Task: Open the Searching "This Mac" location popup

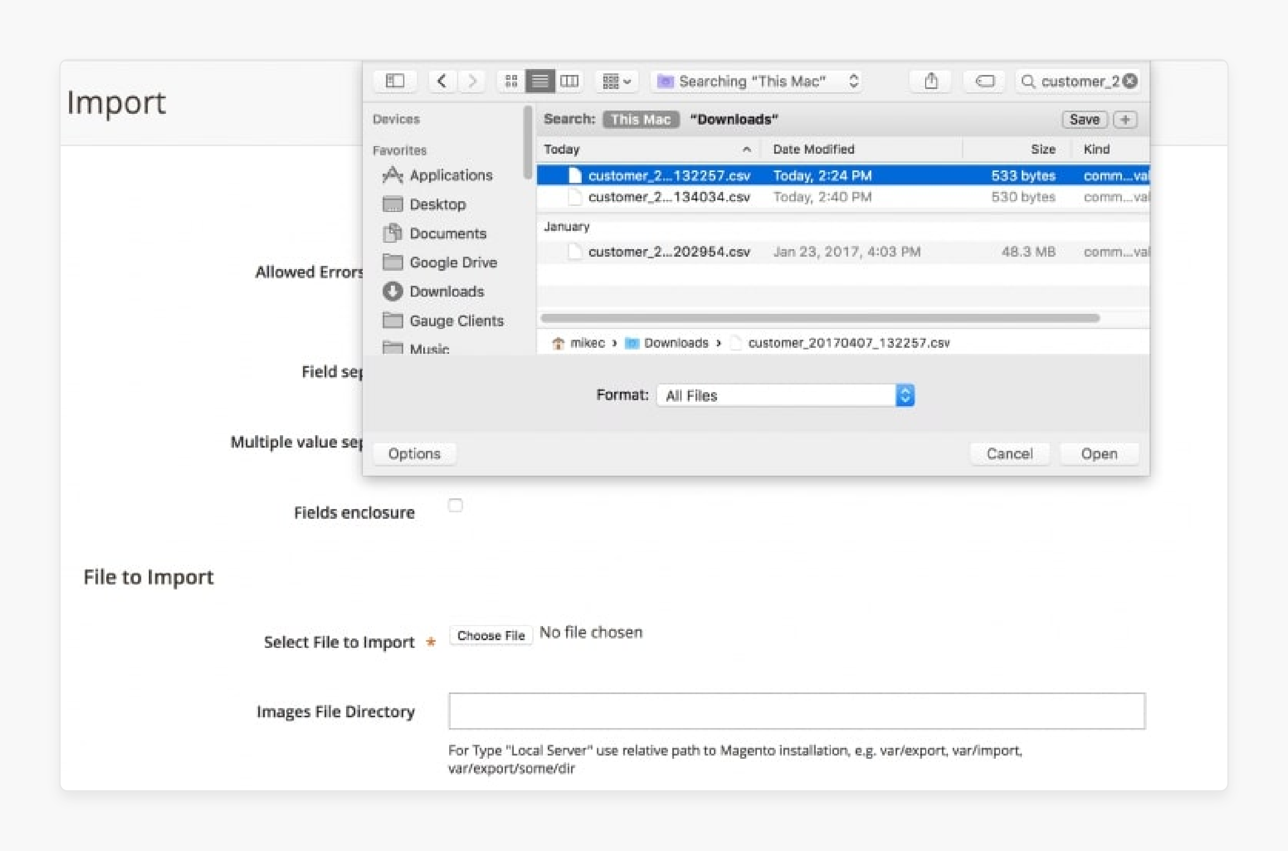Action: pos(757,81)
